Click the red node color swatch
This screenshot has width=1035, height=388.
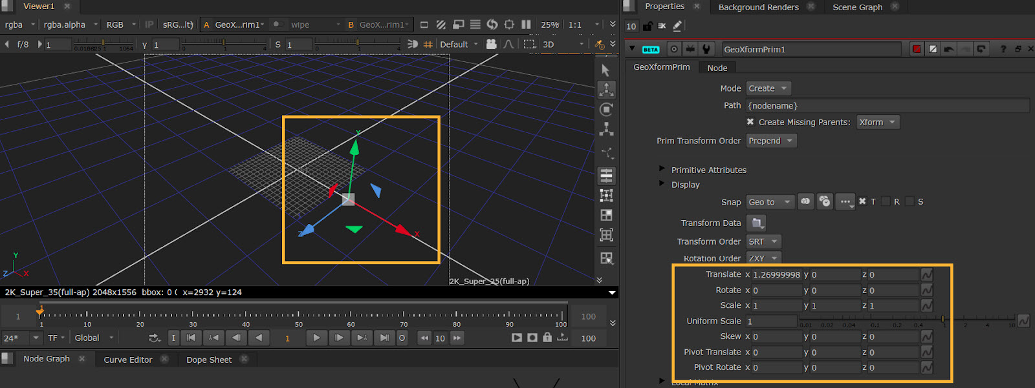click(917, 49)
